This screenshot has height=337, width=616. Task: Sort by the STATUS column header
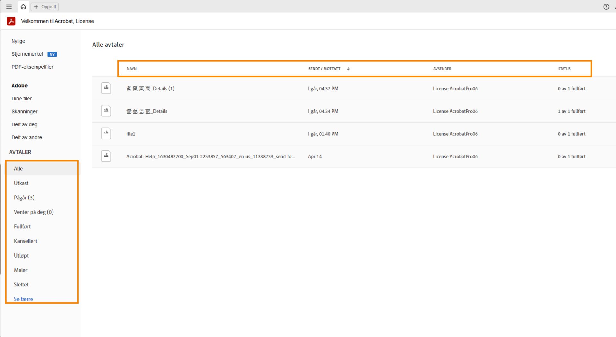[x=564, y=69]
